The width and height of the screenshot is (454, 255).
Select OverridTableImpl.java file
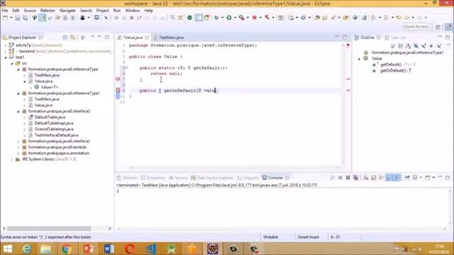(54, 129)
